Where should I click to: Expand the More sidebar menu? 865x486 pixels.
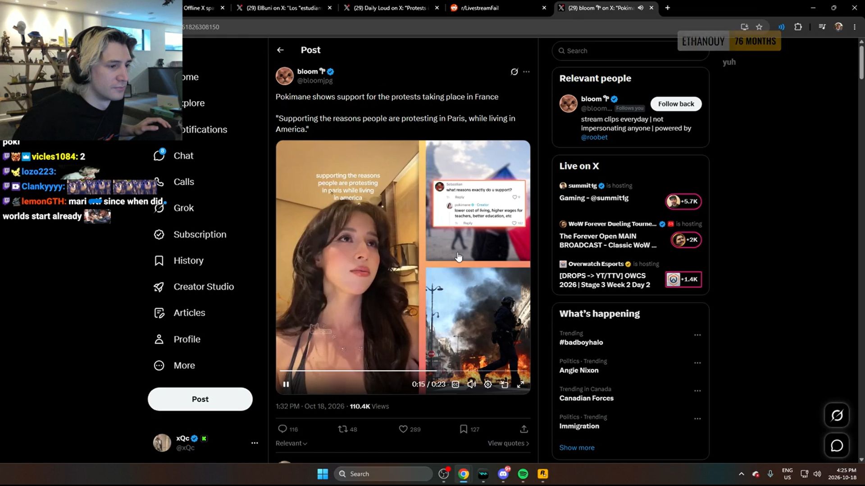pos(174,365)
